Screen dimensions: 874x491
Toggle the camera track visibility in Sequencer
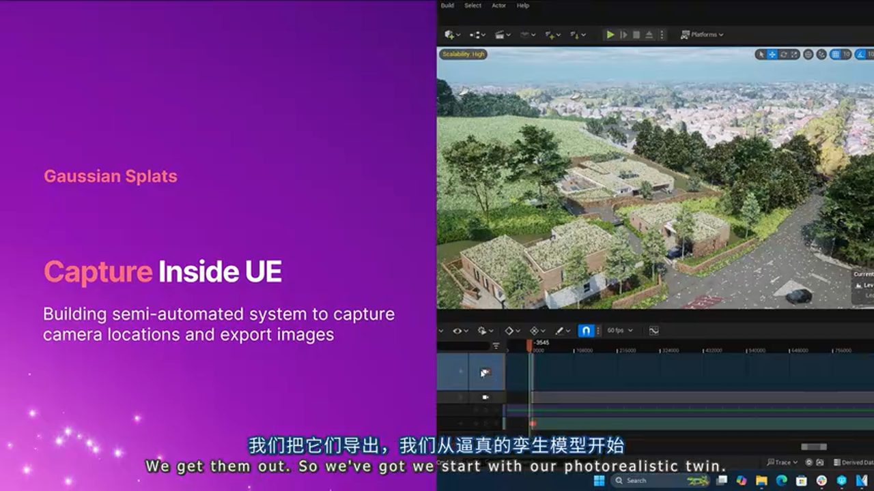click(x=485, y=397)
